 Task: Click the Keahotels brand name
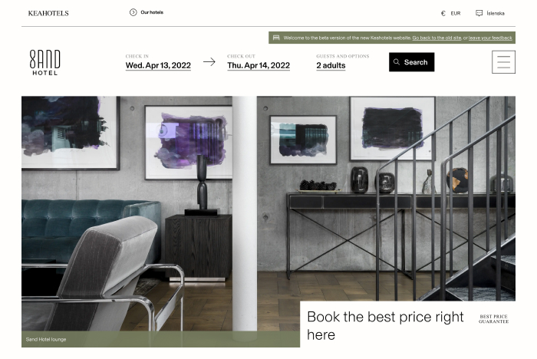[x=48, y=13]
